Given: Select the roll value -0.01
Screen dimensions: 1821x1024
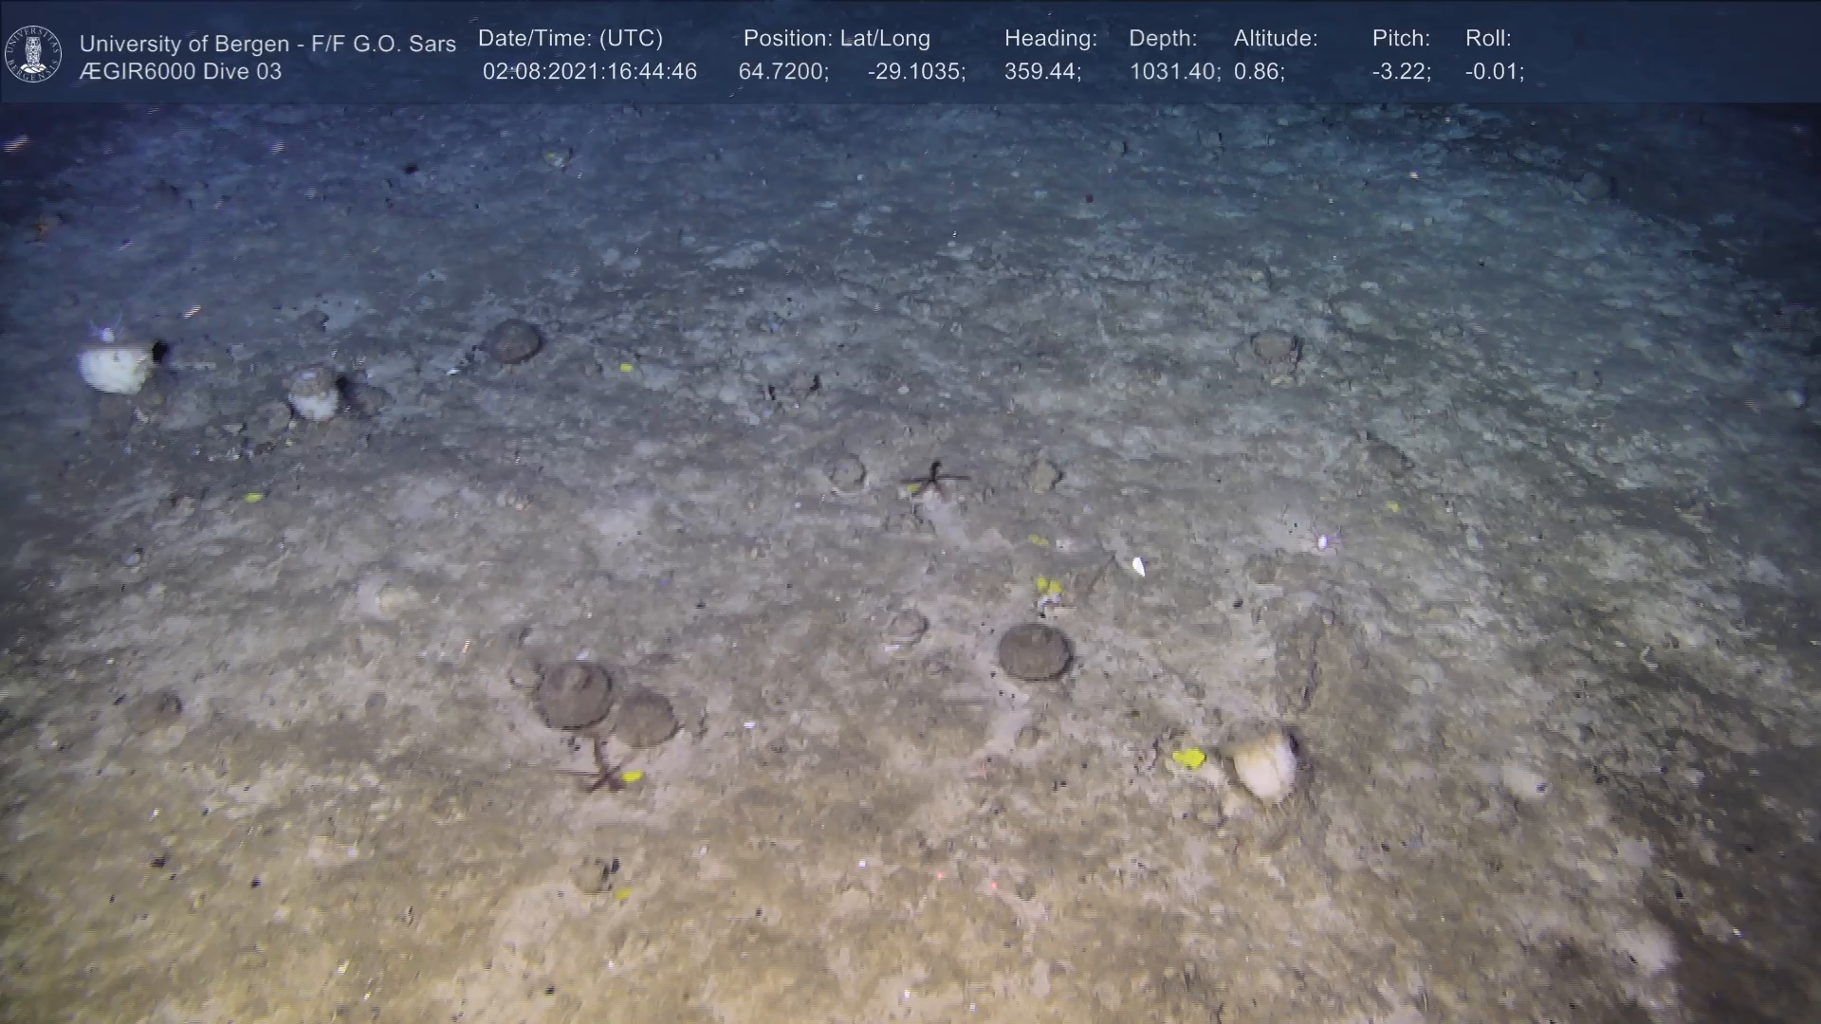Looking at the screenshot, I should click(x=1494, y=72).
